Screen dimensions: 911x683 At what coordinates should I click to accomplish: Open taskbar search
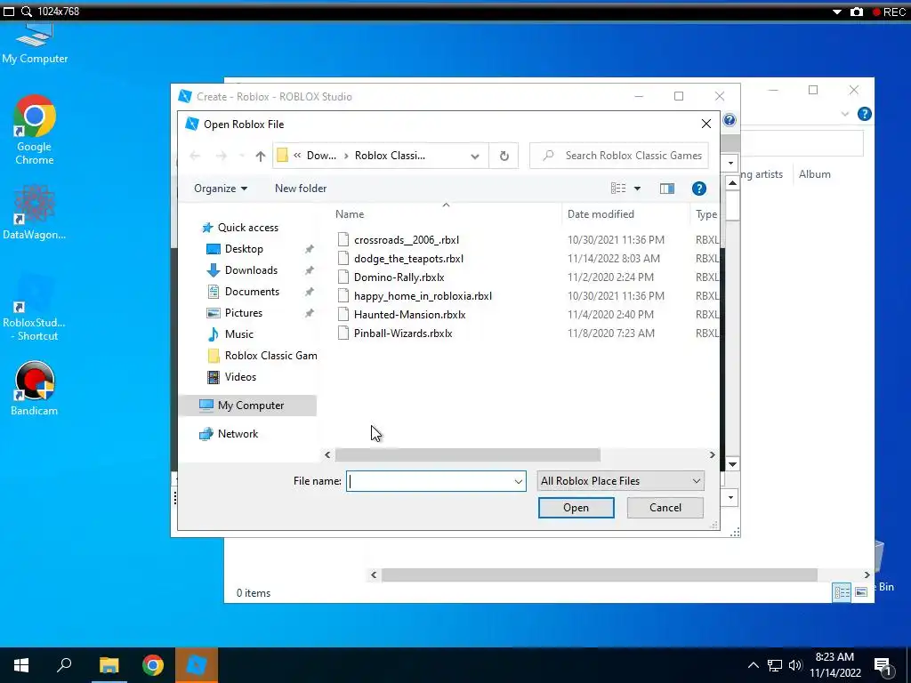click(x=64, y=665)
